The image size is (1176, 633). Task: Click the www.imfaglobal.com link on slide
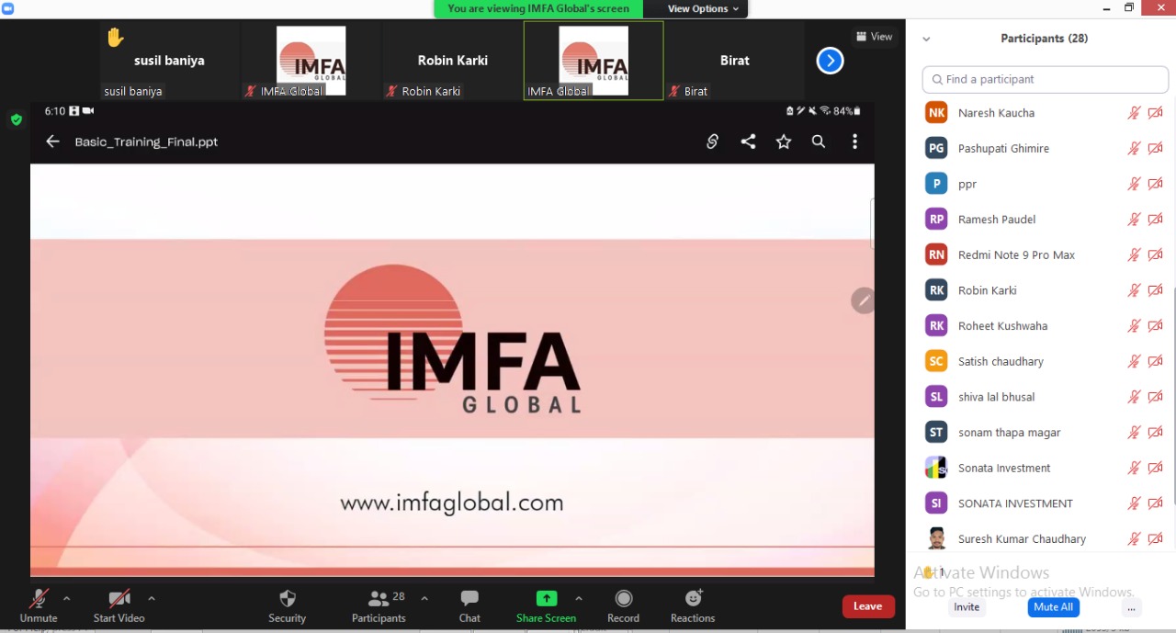(x=451, y=503)
